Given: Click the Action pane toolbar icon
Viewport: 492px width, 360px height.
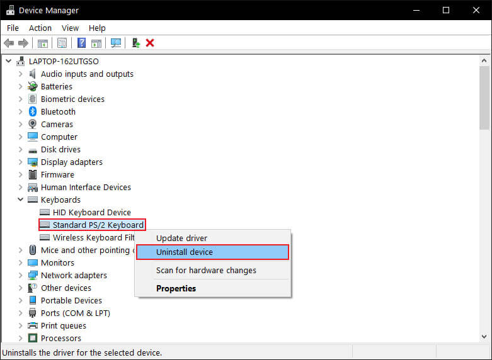Looking at the screenshot, I should click(x=96, y=43).
